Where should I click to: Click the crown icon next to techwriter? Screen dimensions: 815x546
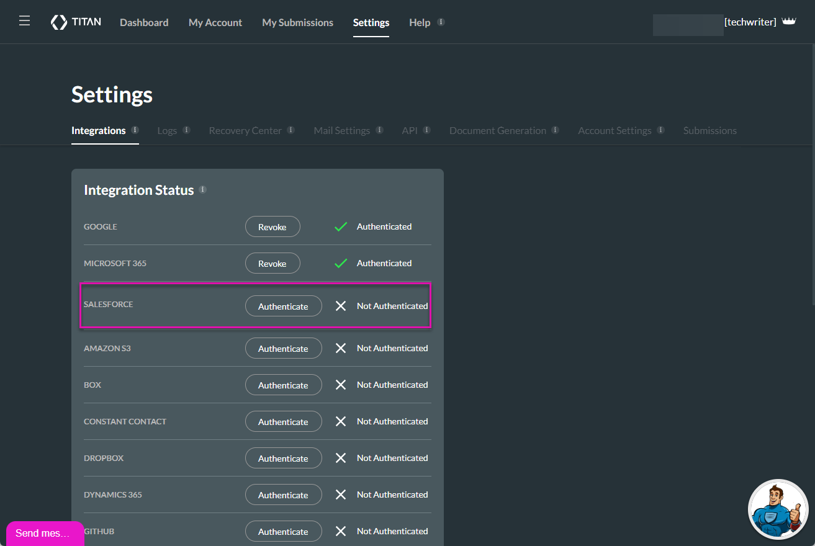pyautogui.click(x=789, y=22)
